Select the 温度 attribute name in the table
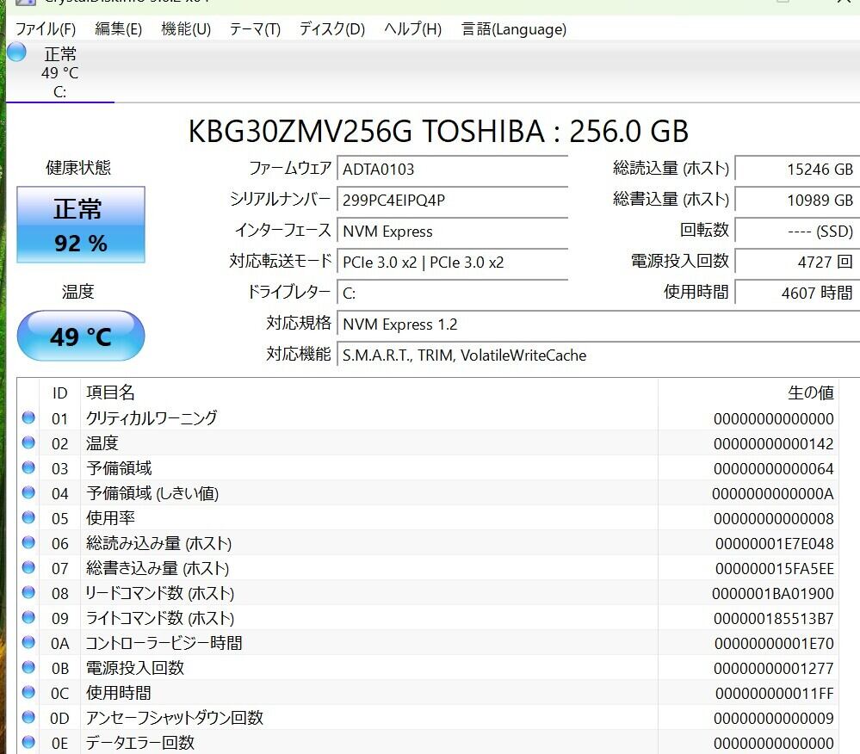The width and height of the screenshot is (860, 754). coord(102,443)
